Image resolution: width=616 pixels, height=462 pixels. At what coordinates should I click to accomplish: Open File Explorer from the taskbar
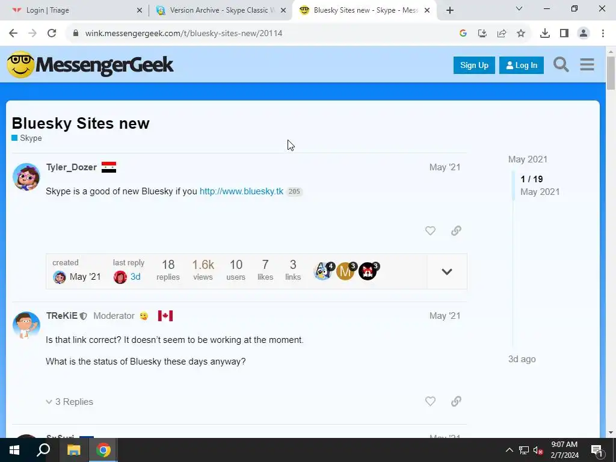coord(73,450)
